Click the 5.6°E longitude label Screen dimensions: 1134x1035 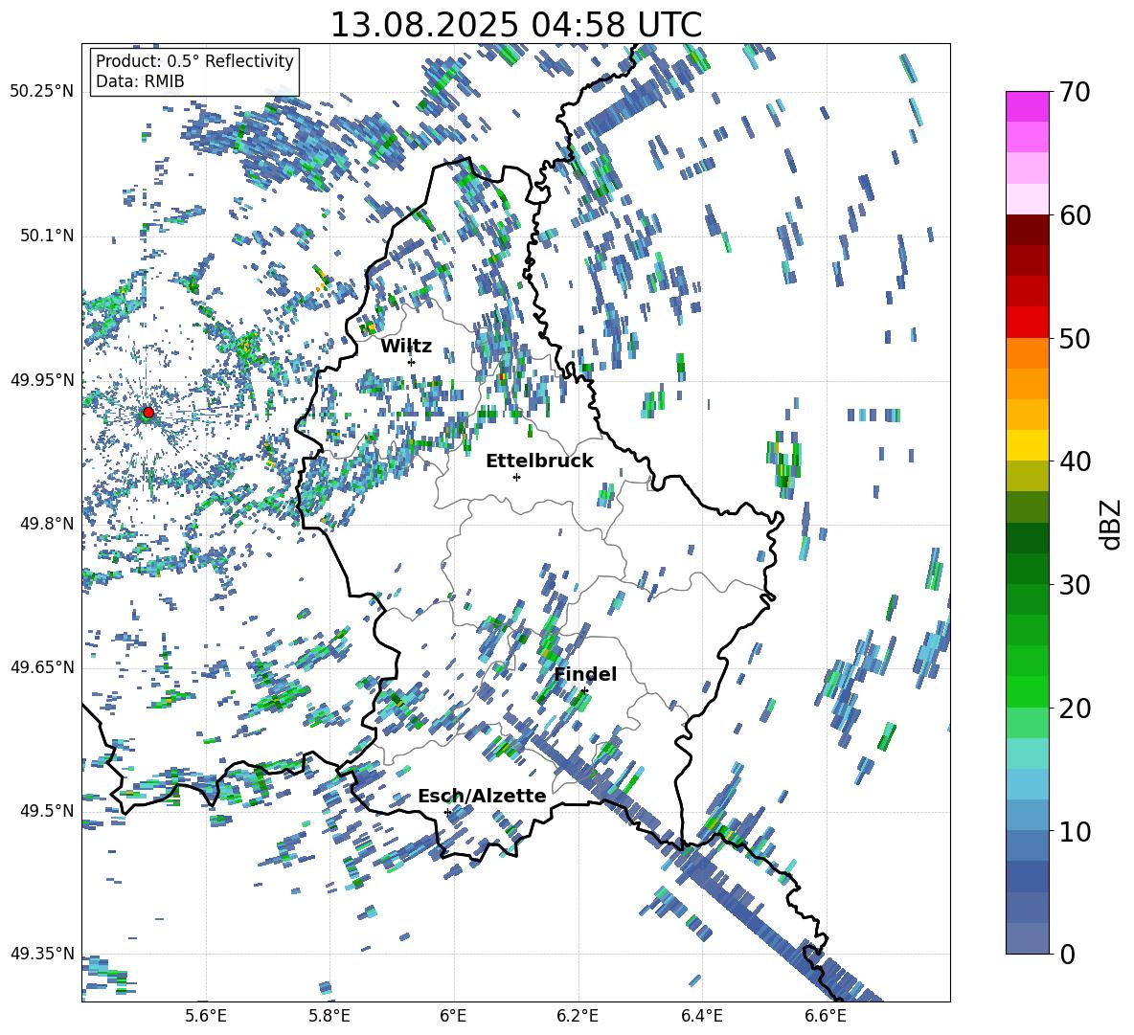click(206, 1016)
